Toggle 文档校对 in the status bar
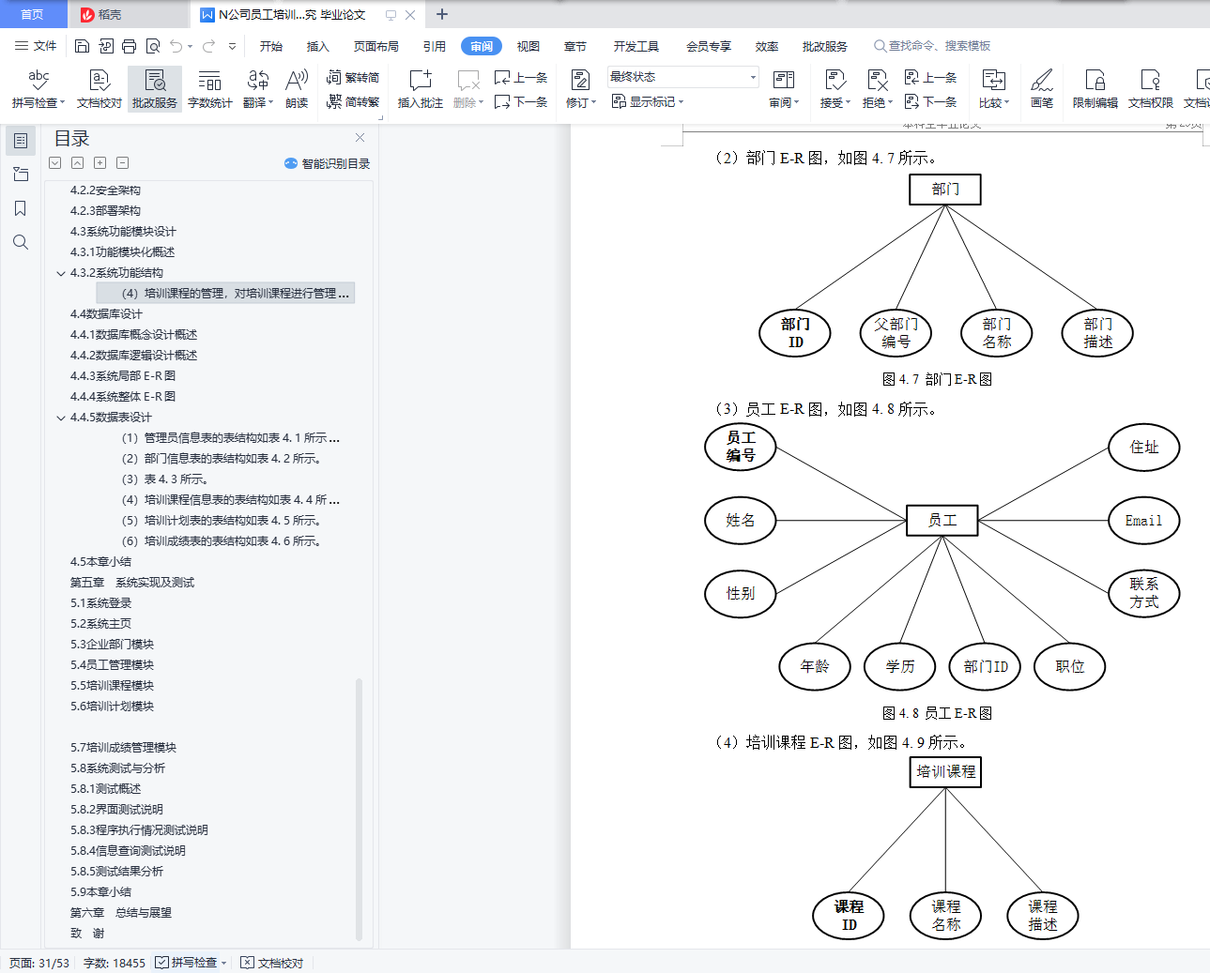 [x=272, y=963]
